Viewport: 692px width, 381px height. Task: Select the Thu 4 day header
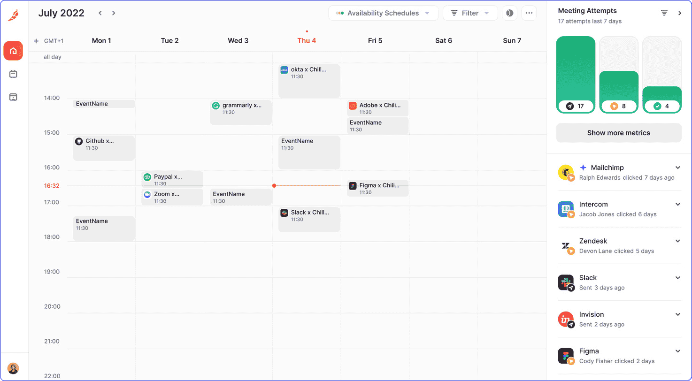point(307,41)
